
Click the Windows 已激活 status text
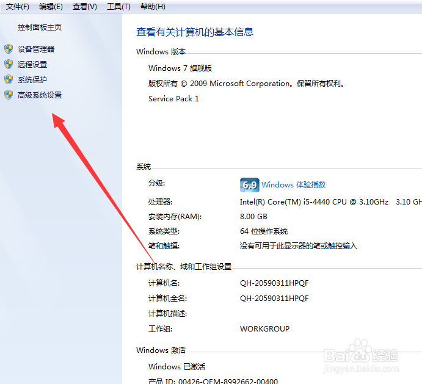click(x=177, y=366)
